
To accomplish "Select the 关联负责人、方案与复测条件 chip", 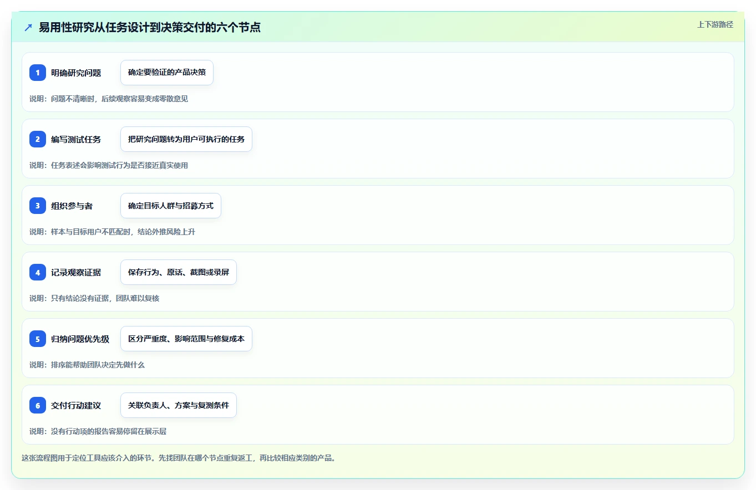I will point(179,405).
